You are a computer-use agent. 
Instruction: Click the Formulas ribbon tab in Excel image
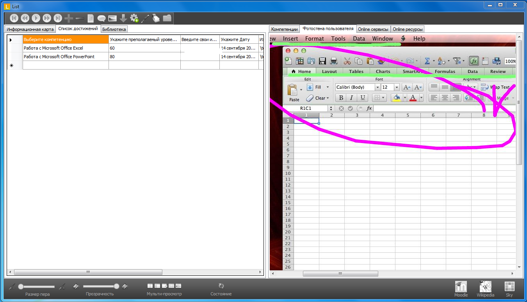point(445,71)
